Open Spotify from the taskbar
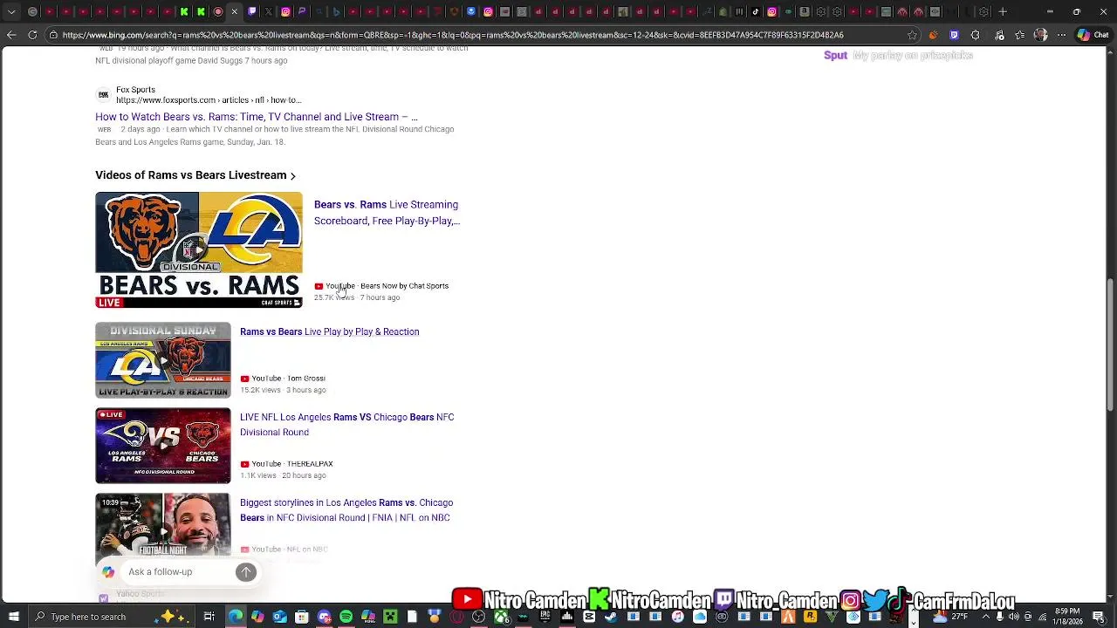The width and height of the screenshot is (1117, 628). click(x=346, y=617)
